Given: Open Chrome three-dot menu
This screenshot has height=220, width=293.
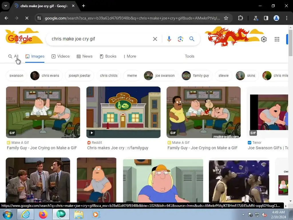Looking at the screenshot, I should (287, 18).
